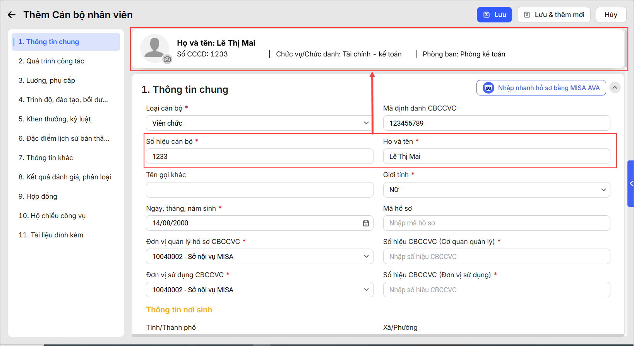The image size is (634, 346).
Task: Click Nhập nhanh hồ sơ bằng MISA AVA
Action: click(541, 88)
